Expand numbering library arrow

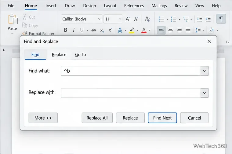click(179, 19)
